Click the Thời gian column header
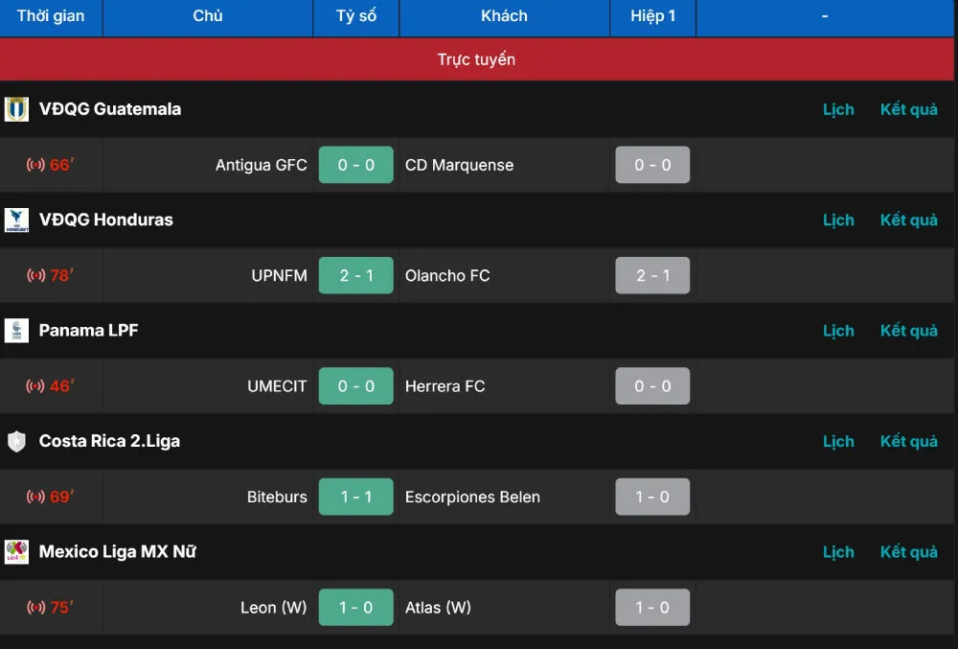Screen dimensions: 958x649 [51, 16]
